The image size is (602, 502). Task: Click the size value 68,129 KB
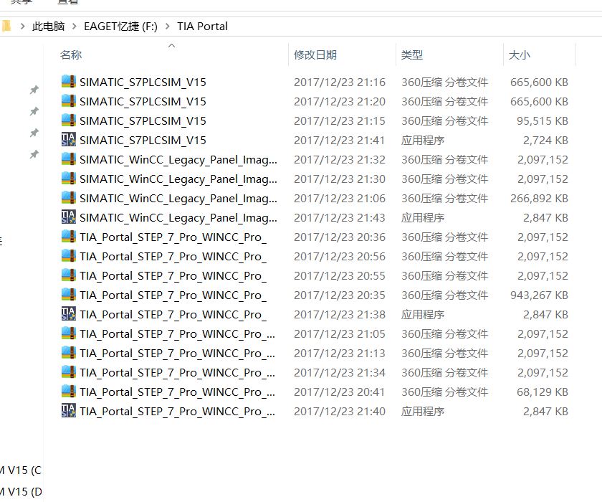[x=542, y=392]
